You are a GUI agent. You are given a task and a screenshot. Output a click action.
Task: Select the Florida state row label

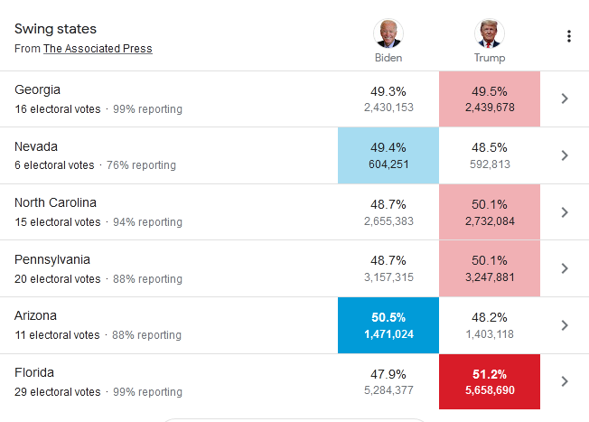34,372
